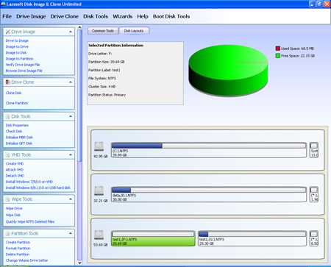Viewport: 331px width, 267px height.
Task: Click the Wipe Disk link
Action: point(13,215)
